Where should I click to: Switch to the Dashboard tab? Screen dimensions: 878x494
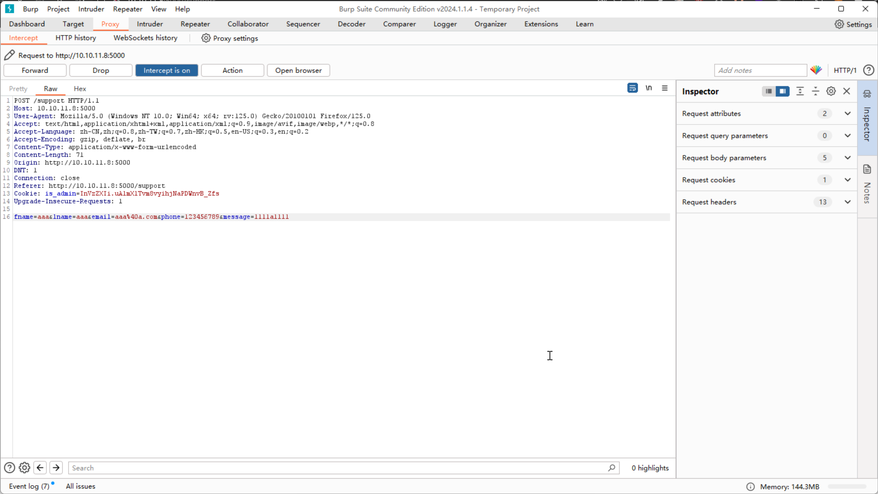(27, 24)
